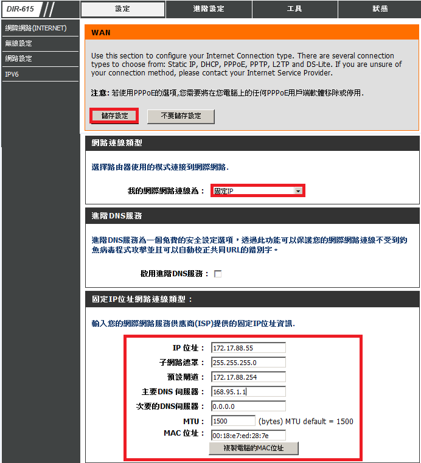The image size is (421, 463).
Task: Click the IP 位址 input field
Action: click(x=248, y=348)
